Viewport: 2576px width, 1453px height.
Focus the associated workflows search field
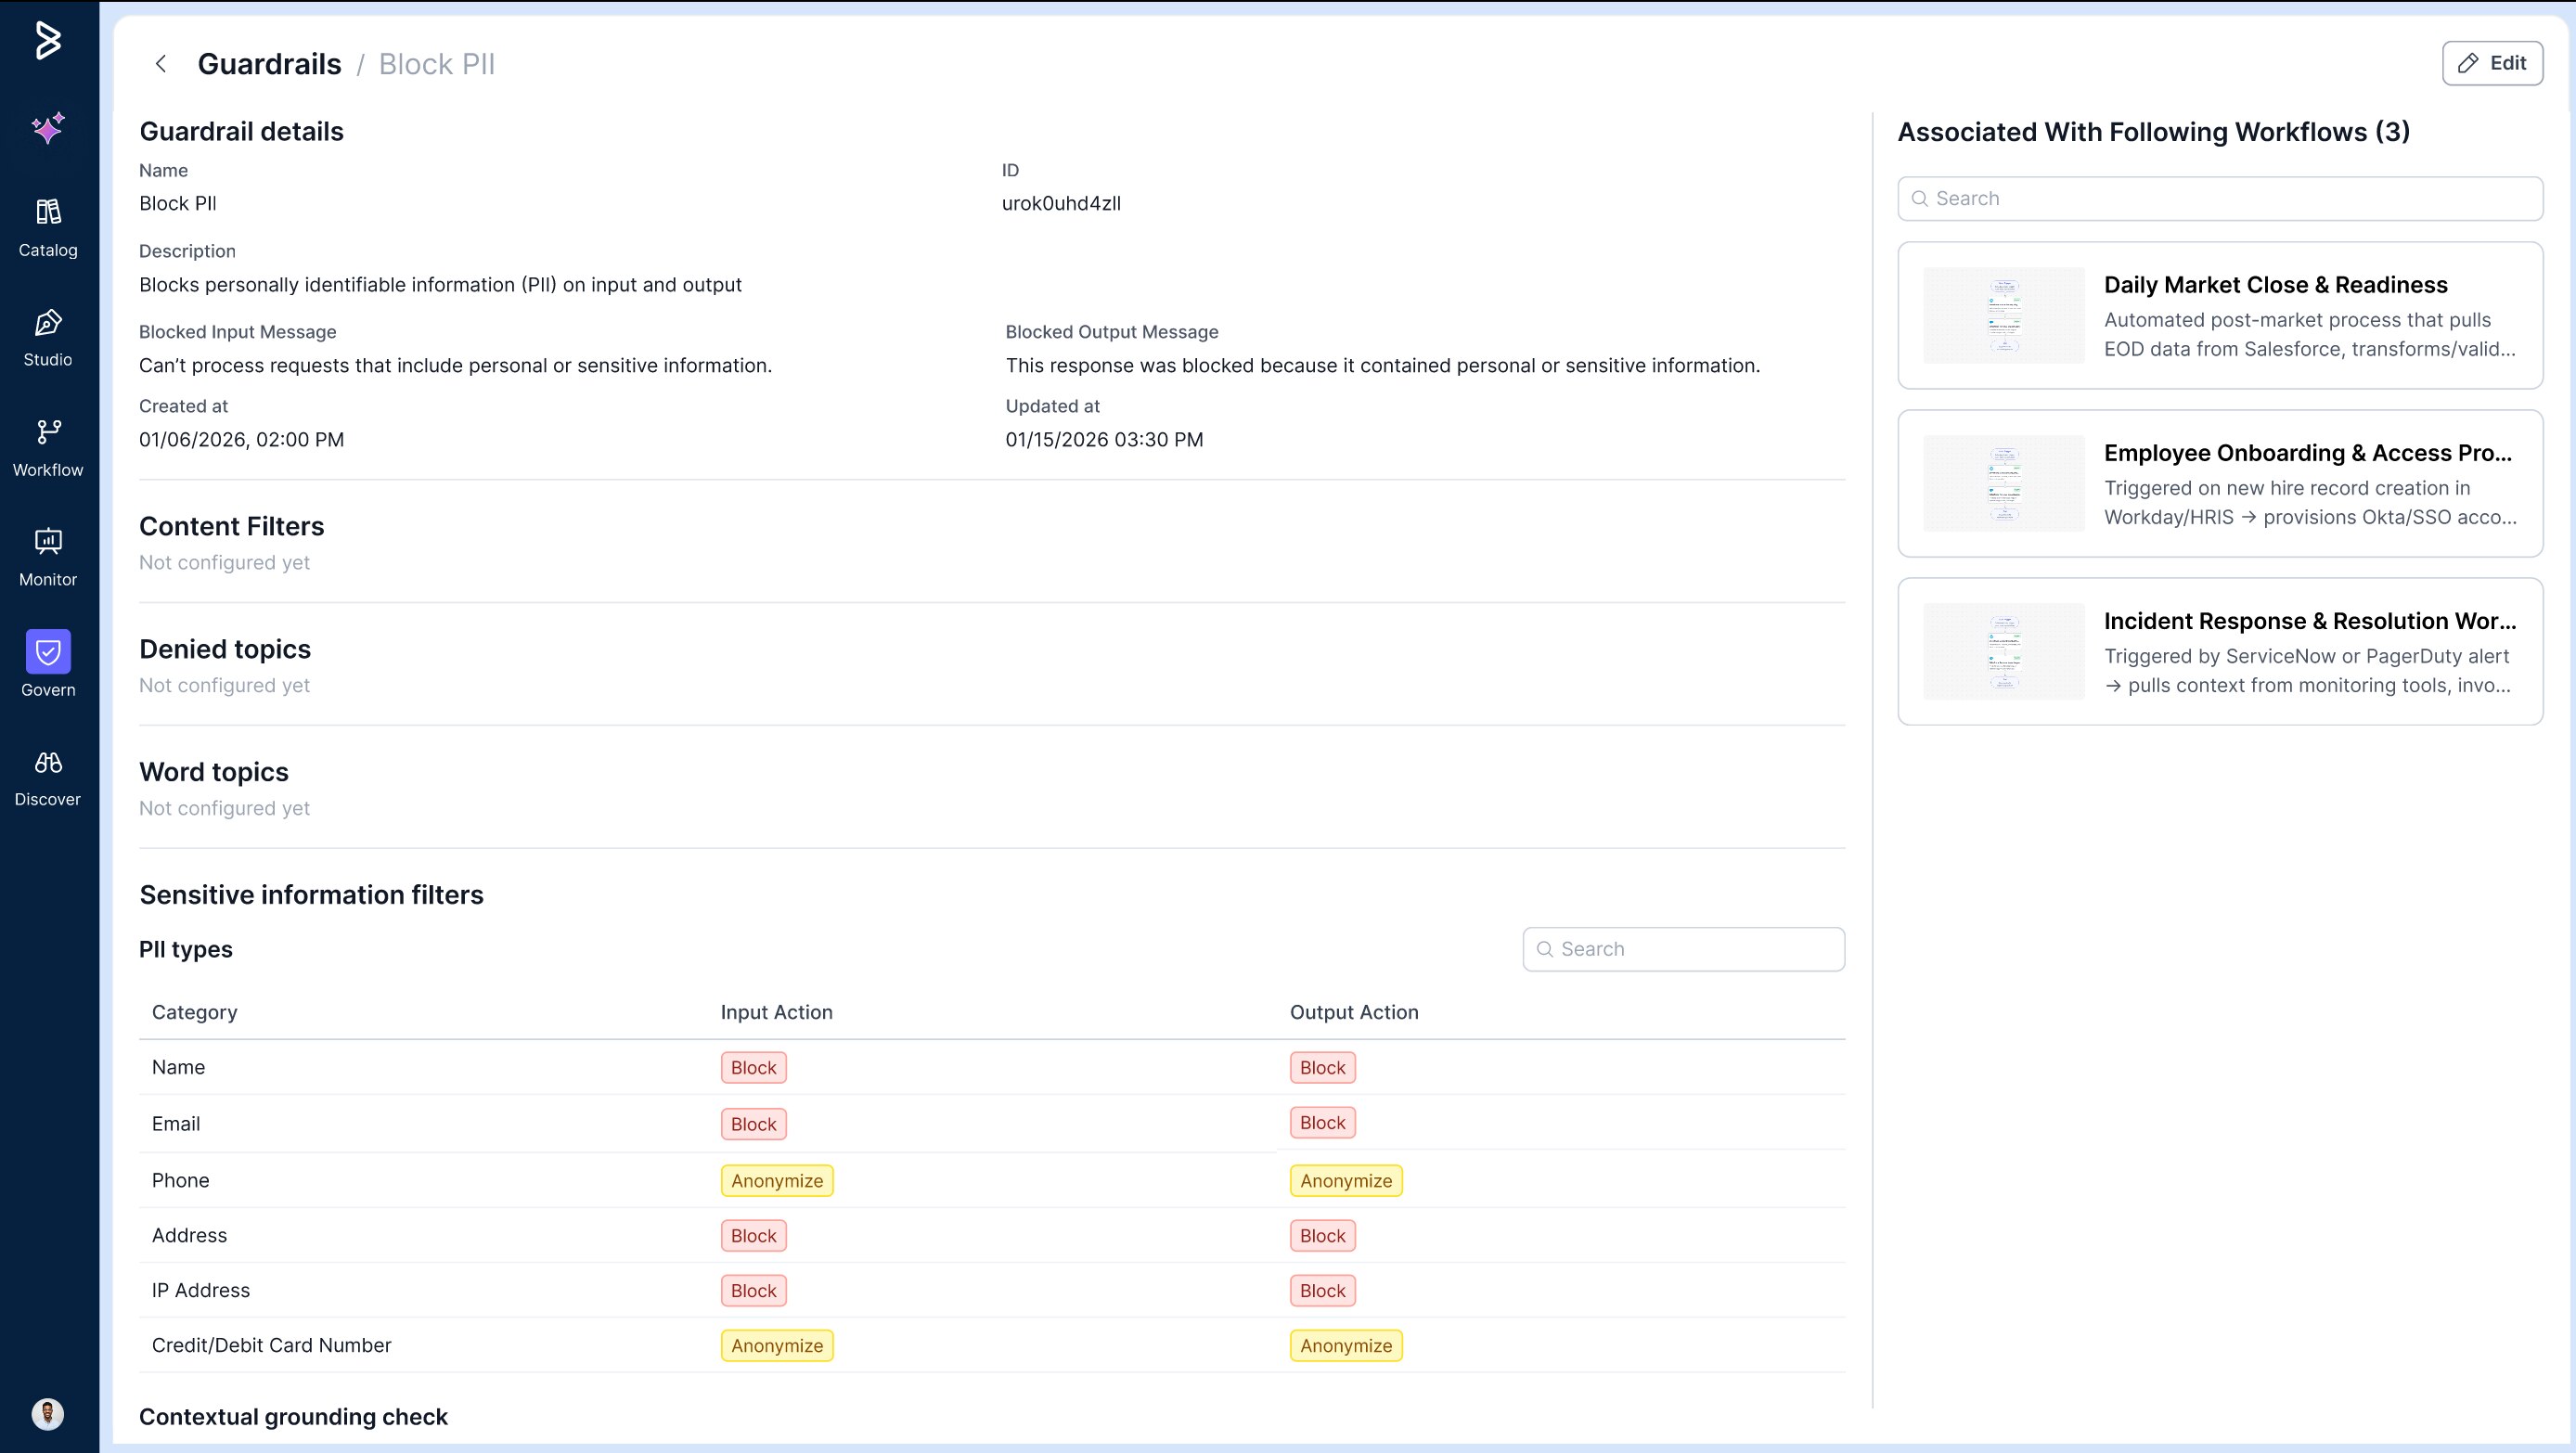coord(2220,198)
